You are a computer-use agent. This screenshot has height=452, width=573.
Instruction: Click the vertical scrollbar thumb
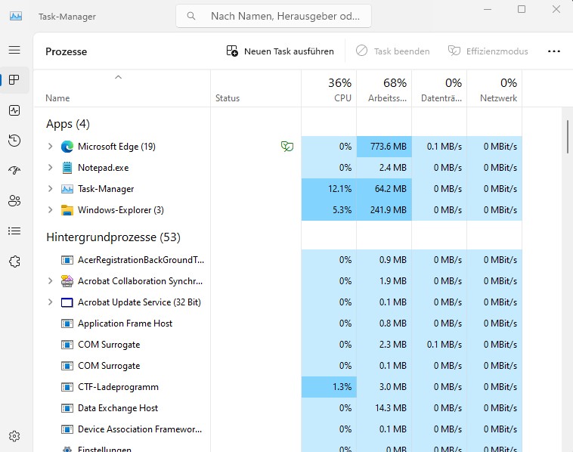[x=568, y=137]
